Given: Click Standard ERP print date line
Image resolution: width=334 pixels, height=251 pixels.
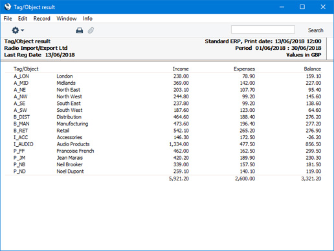Looking at the screenshot, I should pyautogui.click(x=263, y=41).
